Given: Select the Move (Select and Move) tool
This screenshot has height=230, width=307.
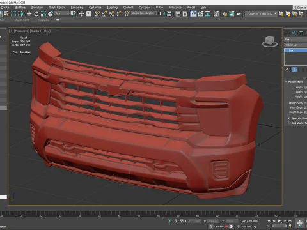Looking at the screenshot, I should [x=29, y=14].
